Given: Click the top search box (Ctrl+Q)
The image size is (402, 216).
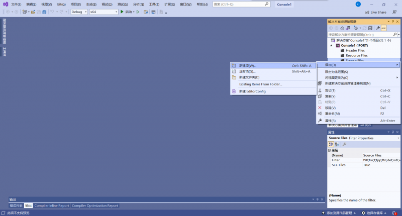Looking at the screenshot, I should [x=240, y=4].
